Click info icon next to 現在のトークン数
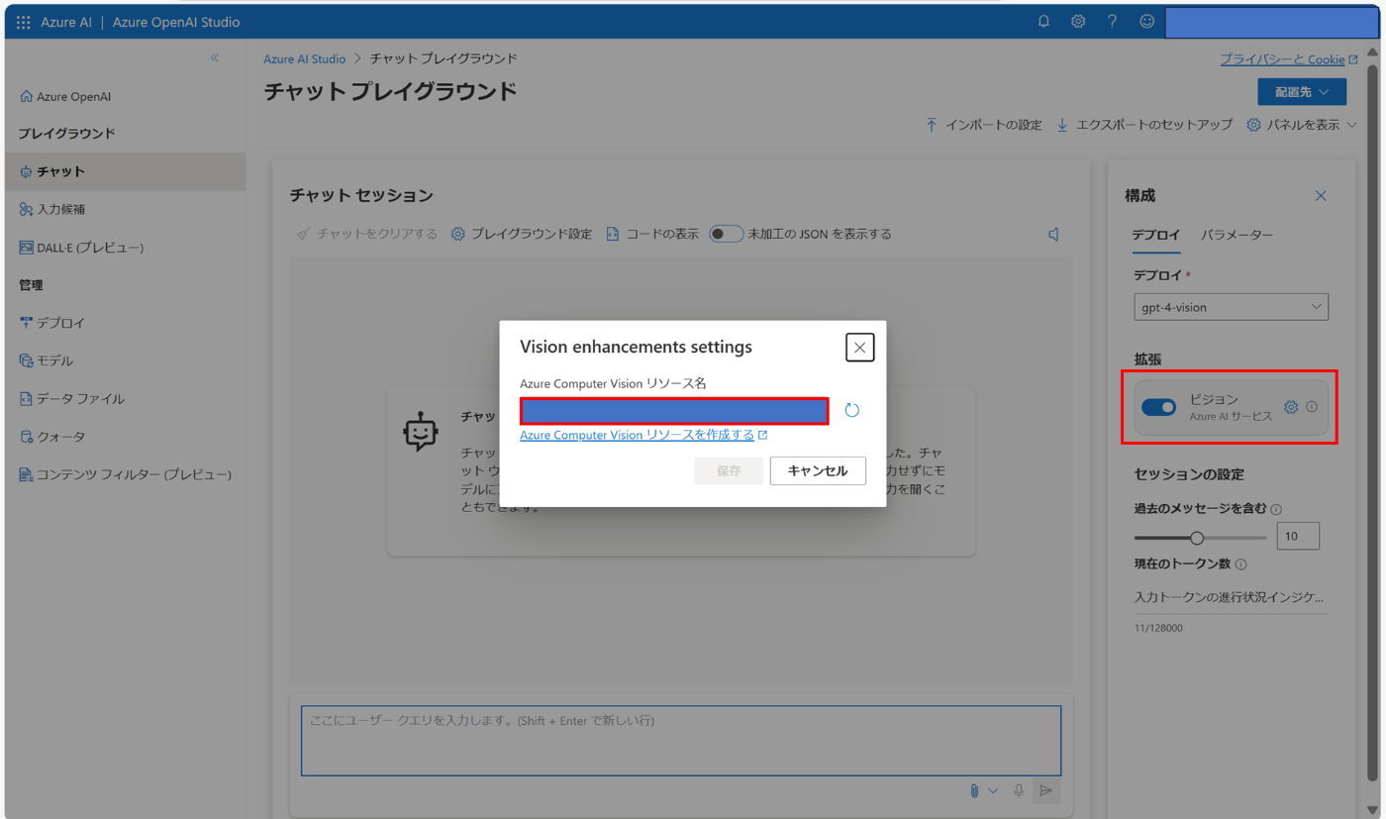Screen dimensions: 1386x819 [x=1240, y=564]
